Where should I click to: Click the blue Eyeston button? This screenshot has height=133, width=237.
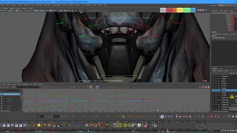(x=193, y=10)
